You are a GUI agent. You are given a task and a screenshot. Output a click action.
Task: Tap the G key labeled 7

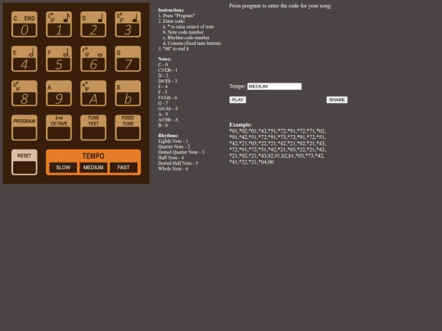tap(128, 59)
